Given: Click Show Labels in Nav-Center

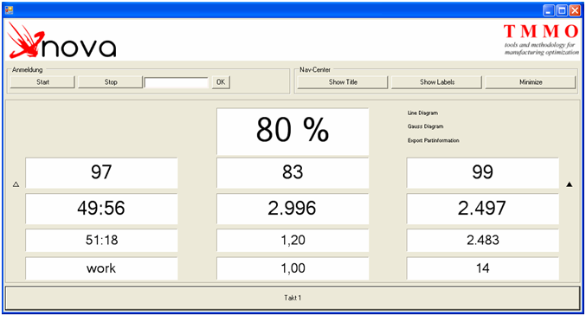Looking at the screenshot, I should (437, 82).
